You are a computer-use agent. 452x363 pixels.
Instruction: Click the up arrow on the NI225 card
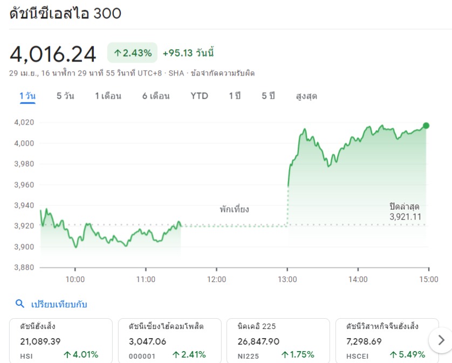285,355
